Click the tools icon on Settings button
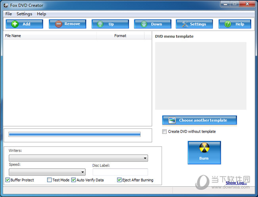258x197 pixels. pos(185,24)
